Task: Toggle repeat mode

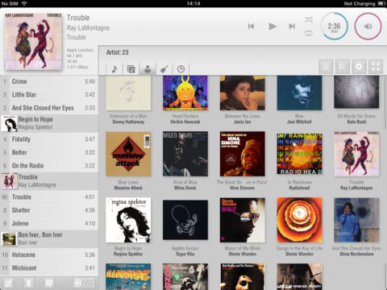Action: [x=309, y=33]
